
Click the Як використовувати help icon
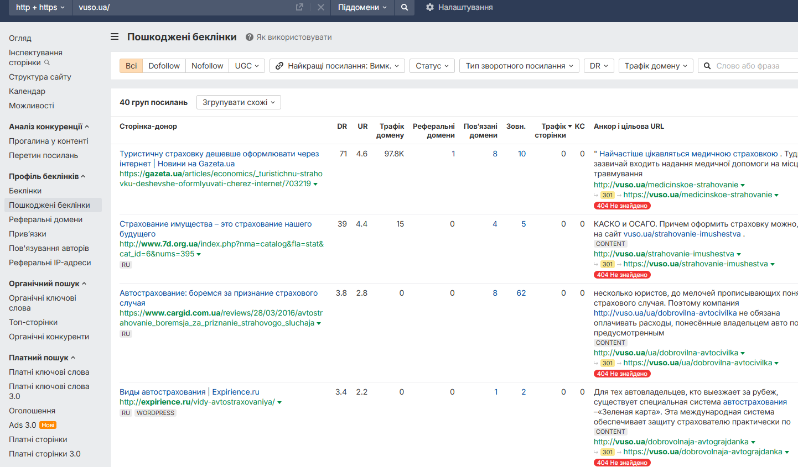(x=250, y=37)
